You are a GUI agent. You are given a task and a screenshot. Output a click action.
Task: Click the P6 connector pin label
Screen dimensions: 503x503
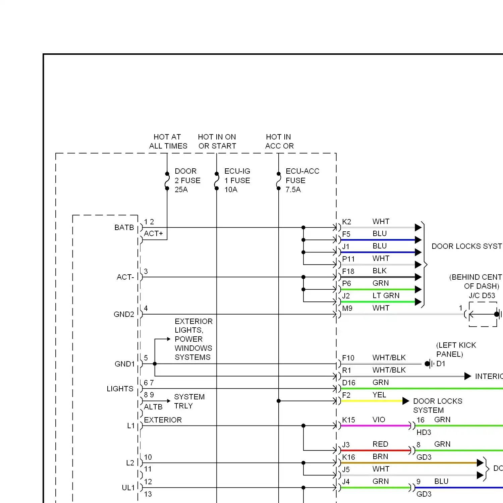[346, 284]
